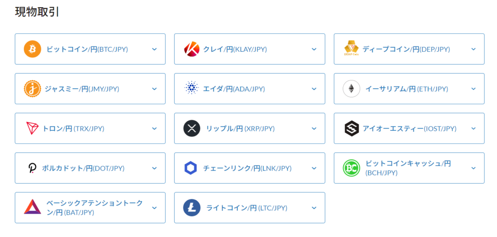Expand the LTC/JPY chevron arrow

(x=314, y=208)
